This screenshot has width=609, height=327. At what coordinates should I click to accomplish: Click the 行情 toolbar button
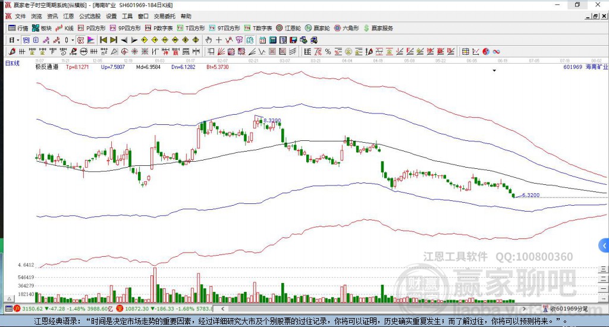point(18,28)
